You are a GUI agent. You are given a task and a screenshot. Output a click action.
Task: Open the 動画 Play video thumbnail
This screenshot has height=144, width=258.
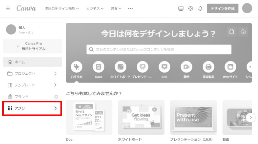(237, 117)
